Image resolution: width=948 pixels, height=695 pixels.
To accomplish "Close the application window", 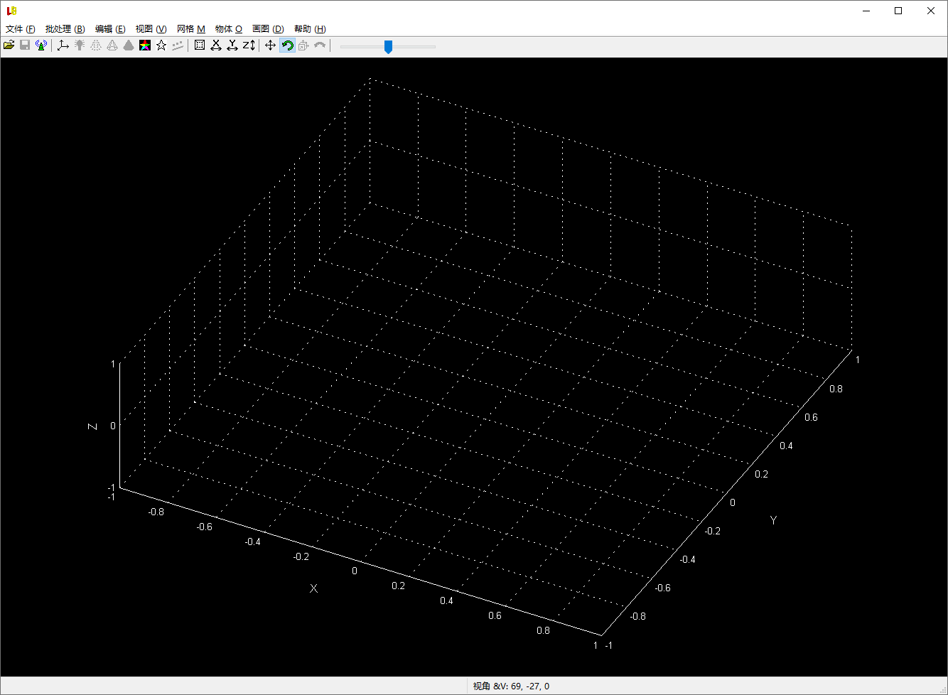I will [931, 11].
